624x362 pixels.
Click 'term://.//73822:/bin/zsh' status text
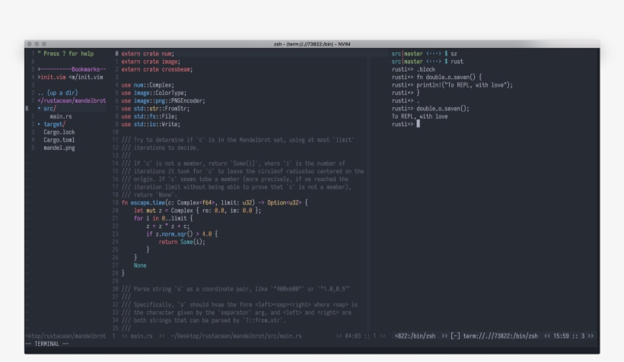pyautogui.click(x=500, y=336)
